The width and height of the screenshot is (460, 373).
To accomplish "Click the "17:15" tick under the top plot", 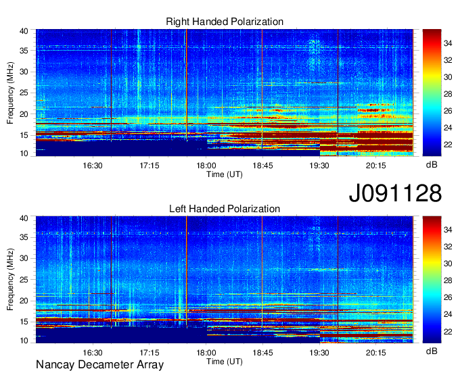I will click(x=149, y=166).
